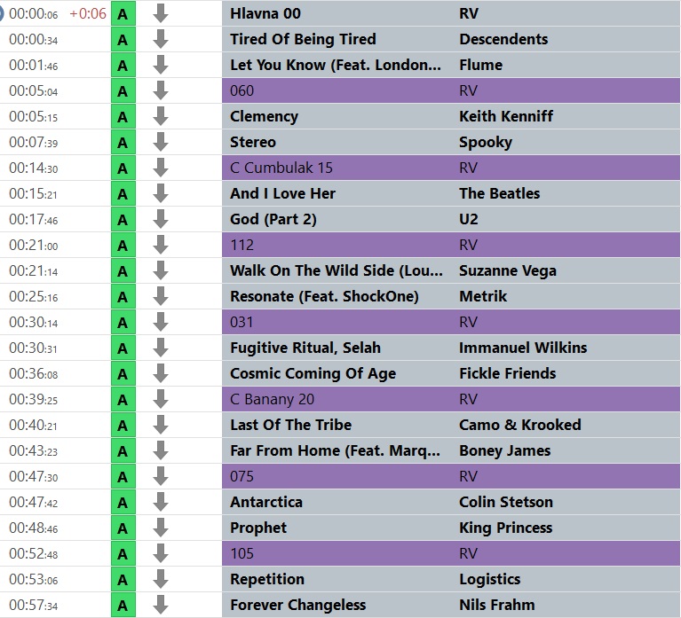Click the down arrow in C Banany 20 row
The image size is (681, 618).
point(160,399)
